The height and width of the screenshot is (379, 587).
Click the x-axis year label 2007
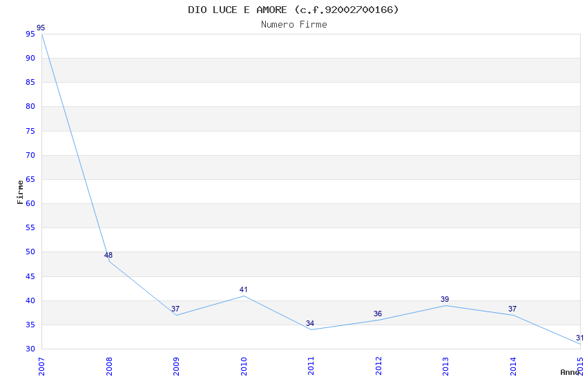click(41, 367)
